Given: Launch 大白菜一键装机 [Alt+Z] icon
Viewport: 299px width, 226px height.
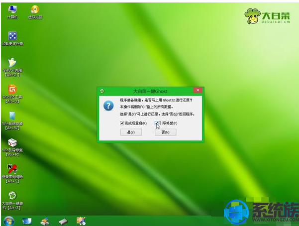Looking at the screenshot, I should click(x=12, y=200).
